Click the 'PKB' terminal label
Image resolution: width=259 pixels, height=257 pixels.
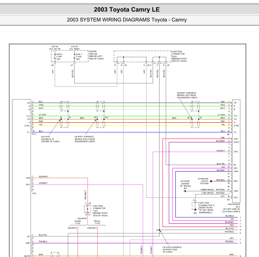pyautogui.click(x=28, y=178)
